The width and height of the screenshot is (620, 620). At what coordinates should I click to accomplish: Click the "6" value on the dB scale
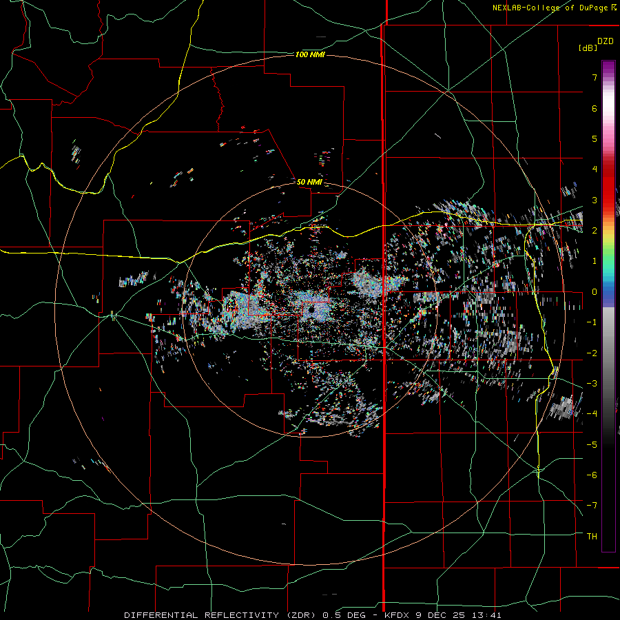pyautogui.click(x=595, y=108)
